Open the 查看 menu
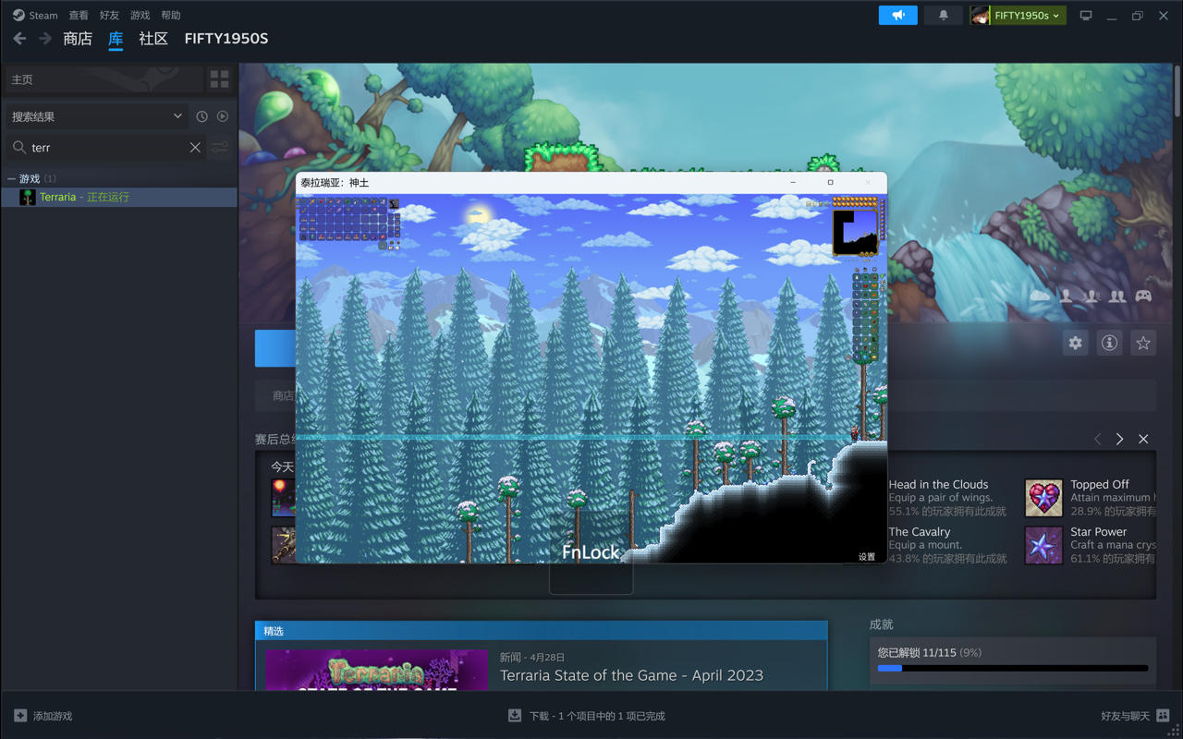 pos(79,16)
